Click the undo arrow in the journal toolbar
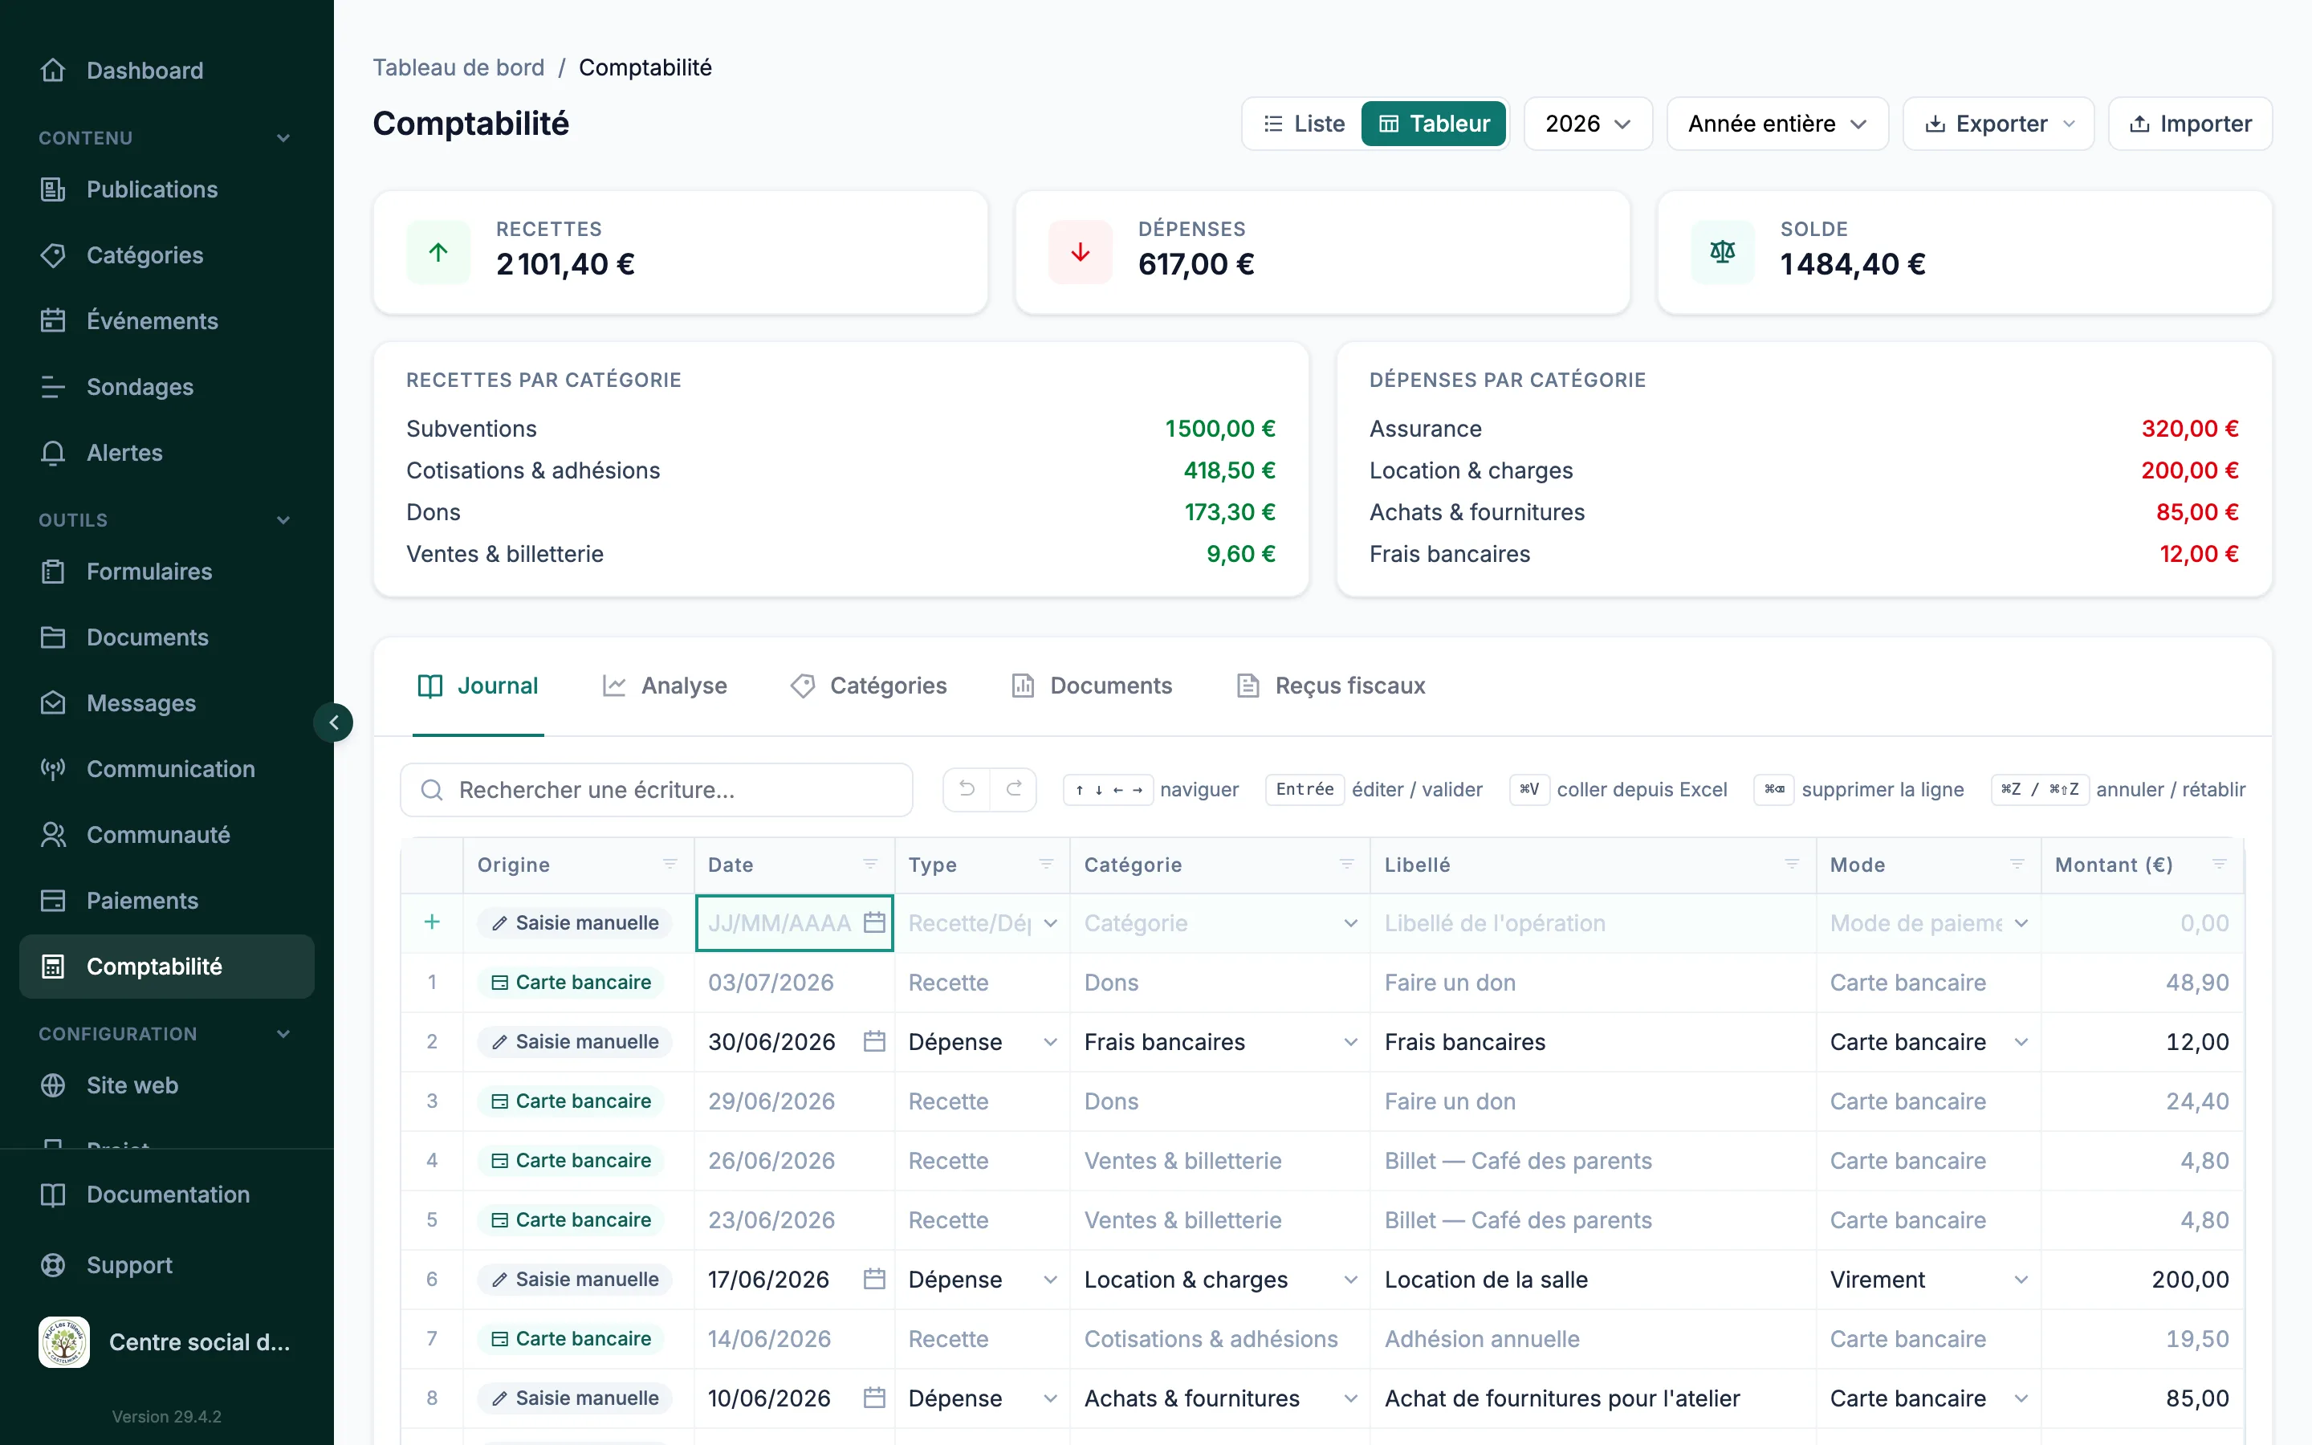Screen dimensions: 2312x1445 (966, 789)
